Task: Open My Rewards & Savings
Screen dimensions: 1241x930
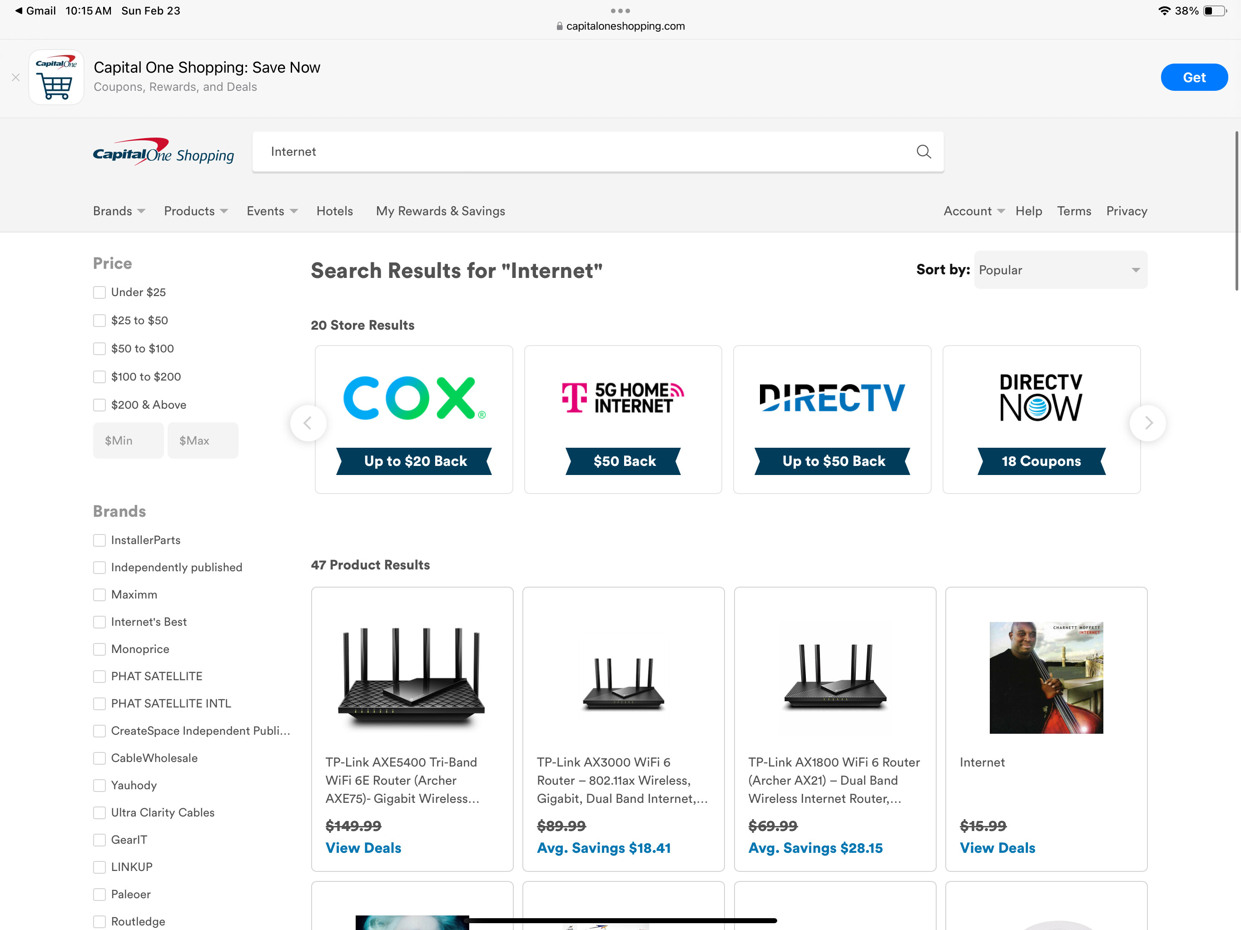Action: [x=441, y=211]
